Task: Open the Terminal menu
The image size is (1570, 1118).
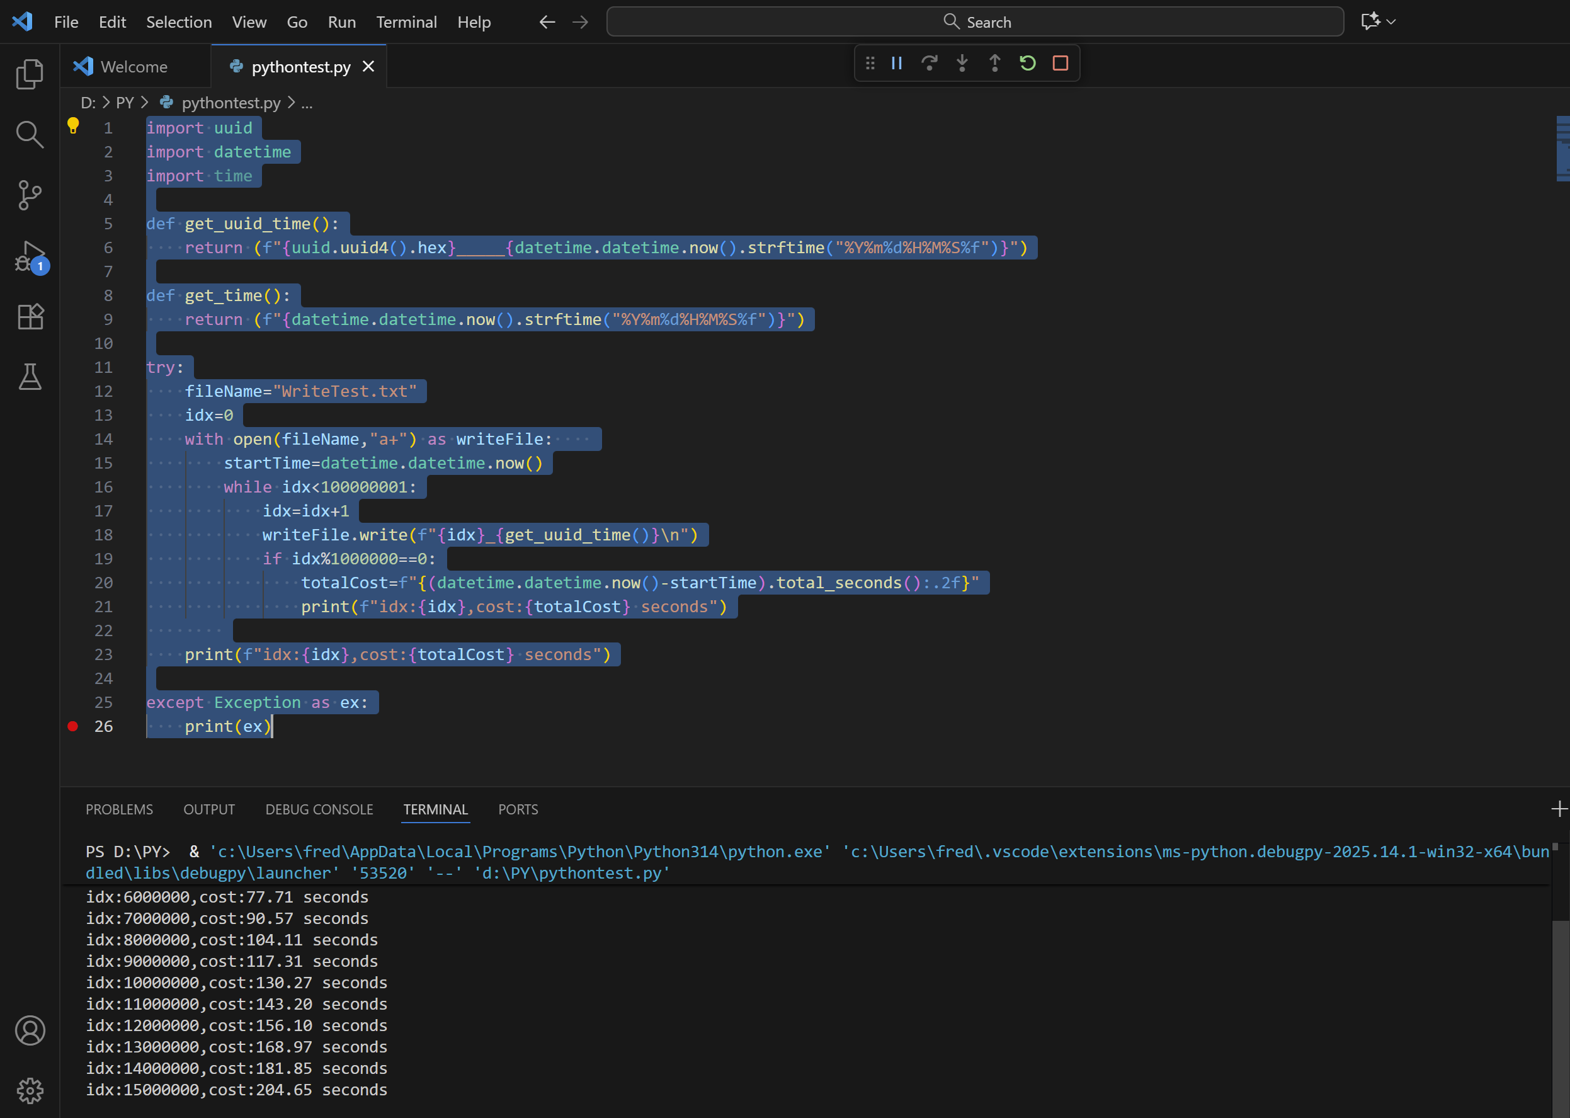Action: [x=406, y=22]
